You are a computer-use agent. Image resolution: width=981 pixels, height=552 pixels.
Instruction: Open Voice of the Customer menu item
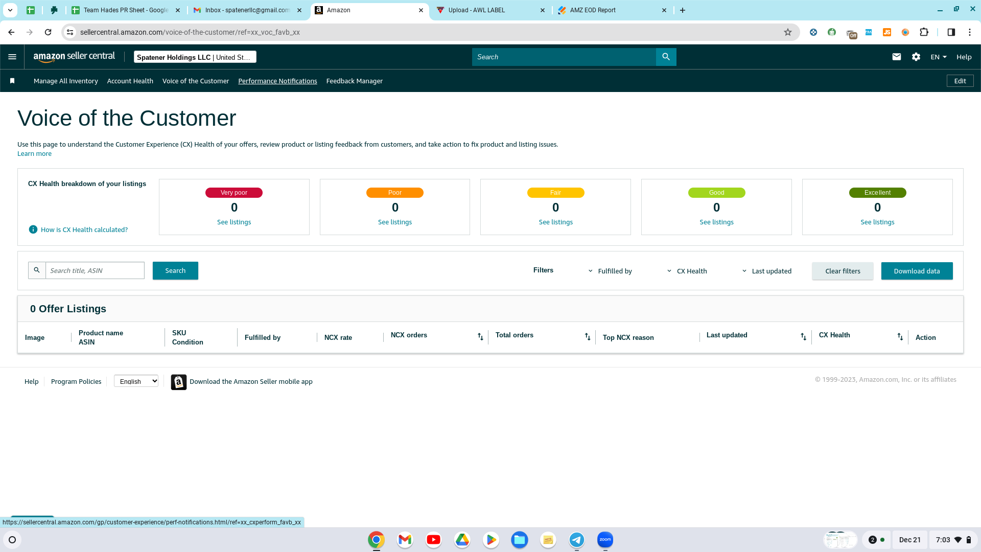tap(195, 81)
